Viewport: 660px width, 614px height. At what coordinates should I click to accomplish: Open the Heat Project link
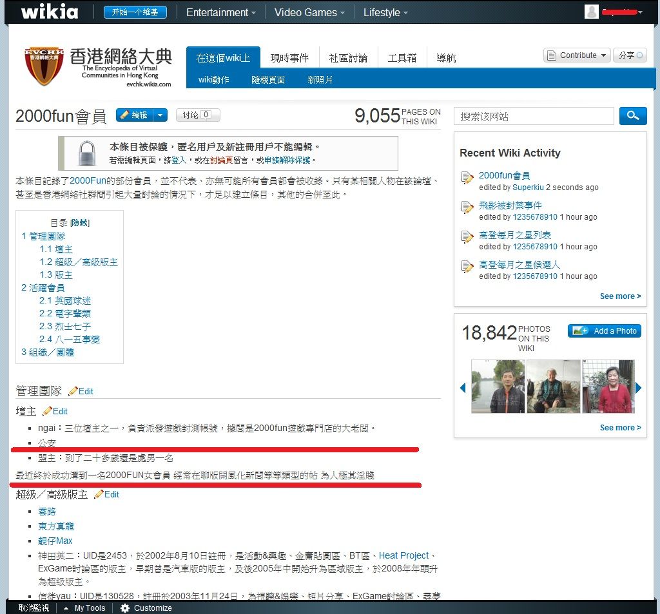point(403,555)
